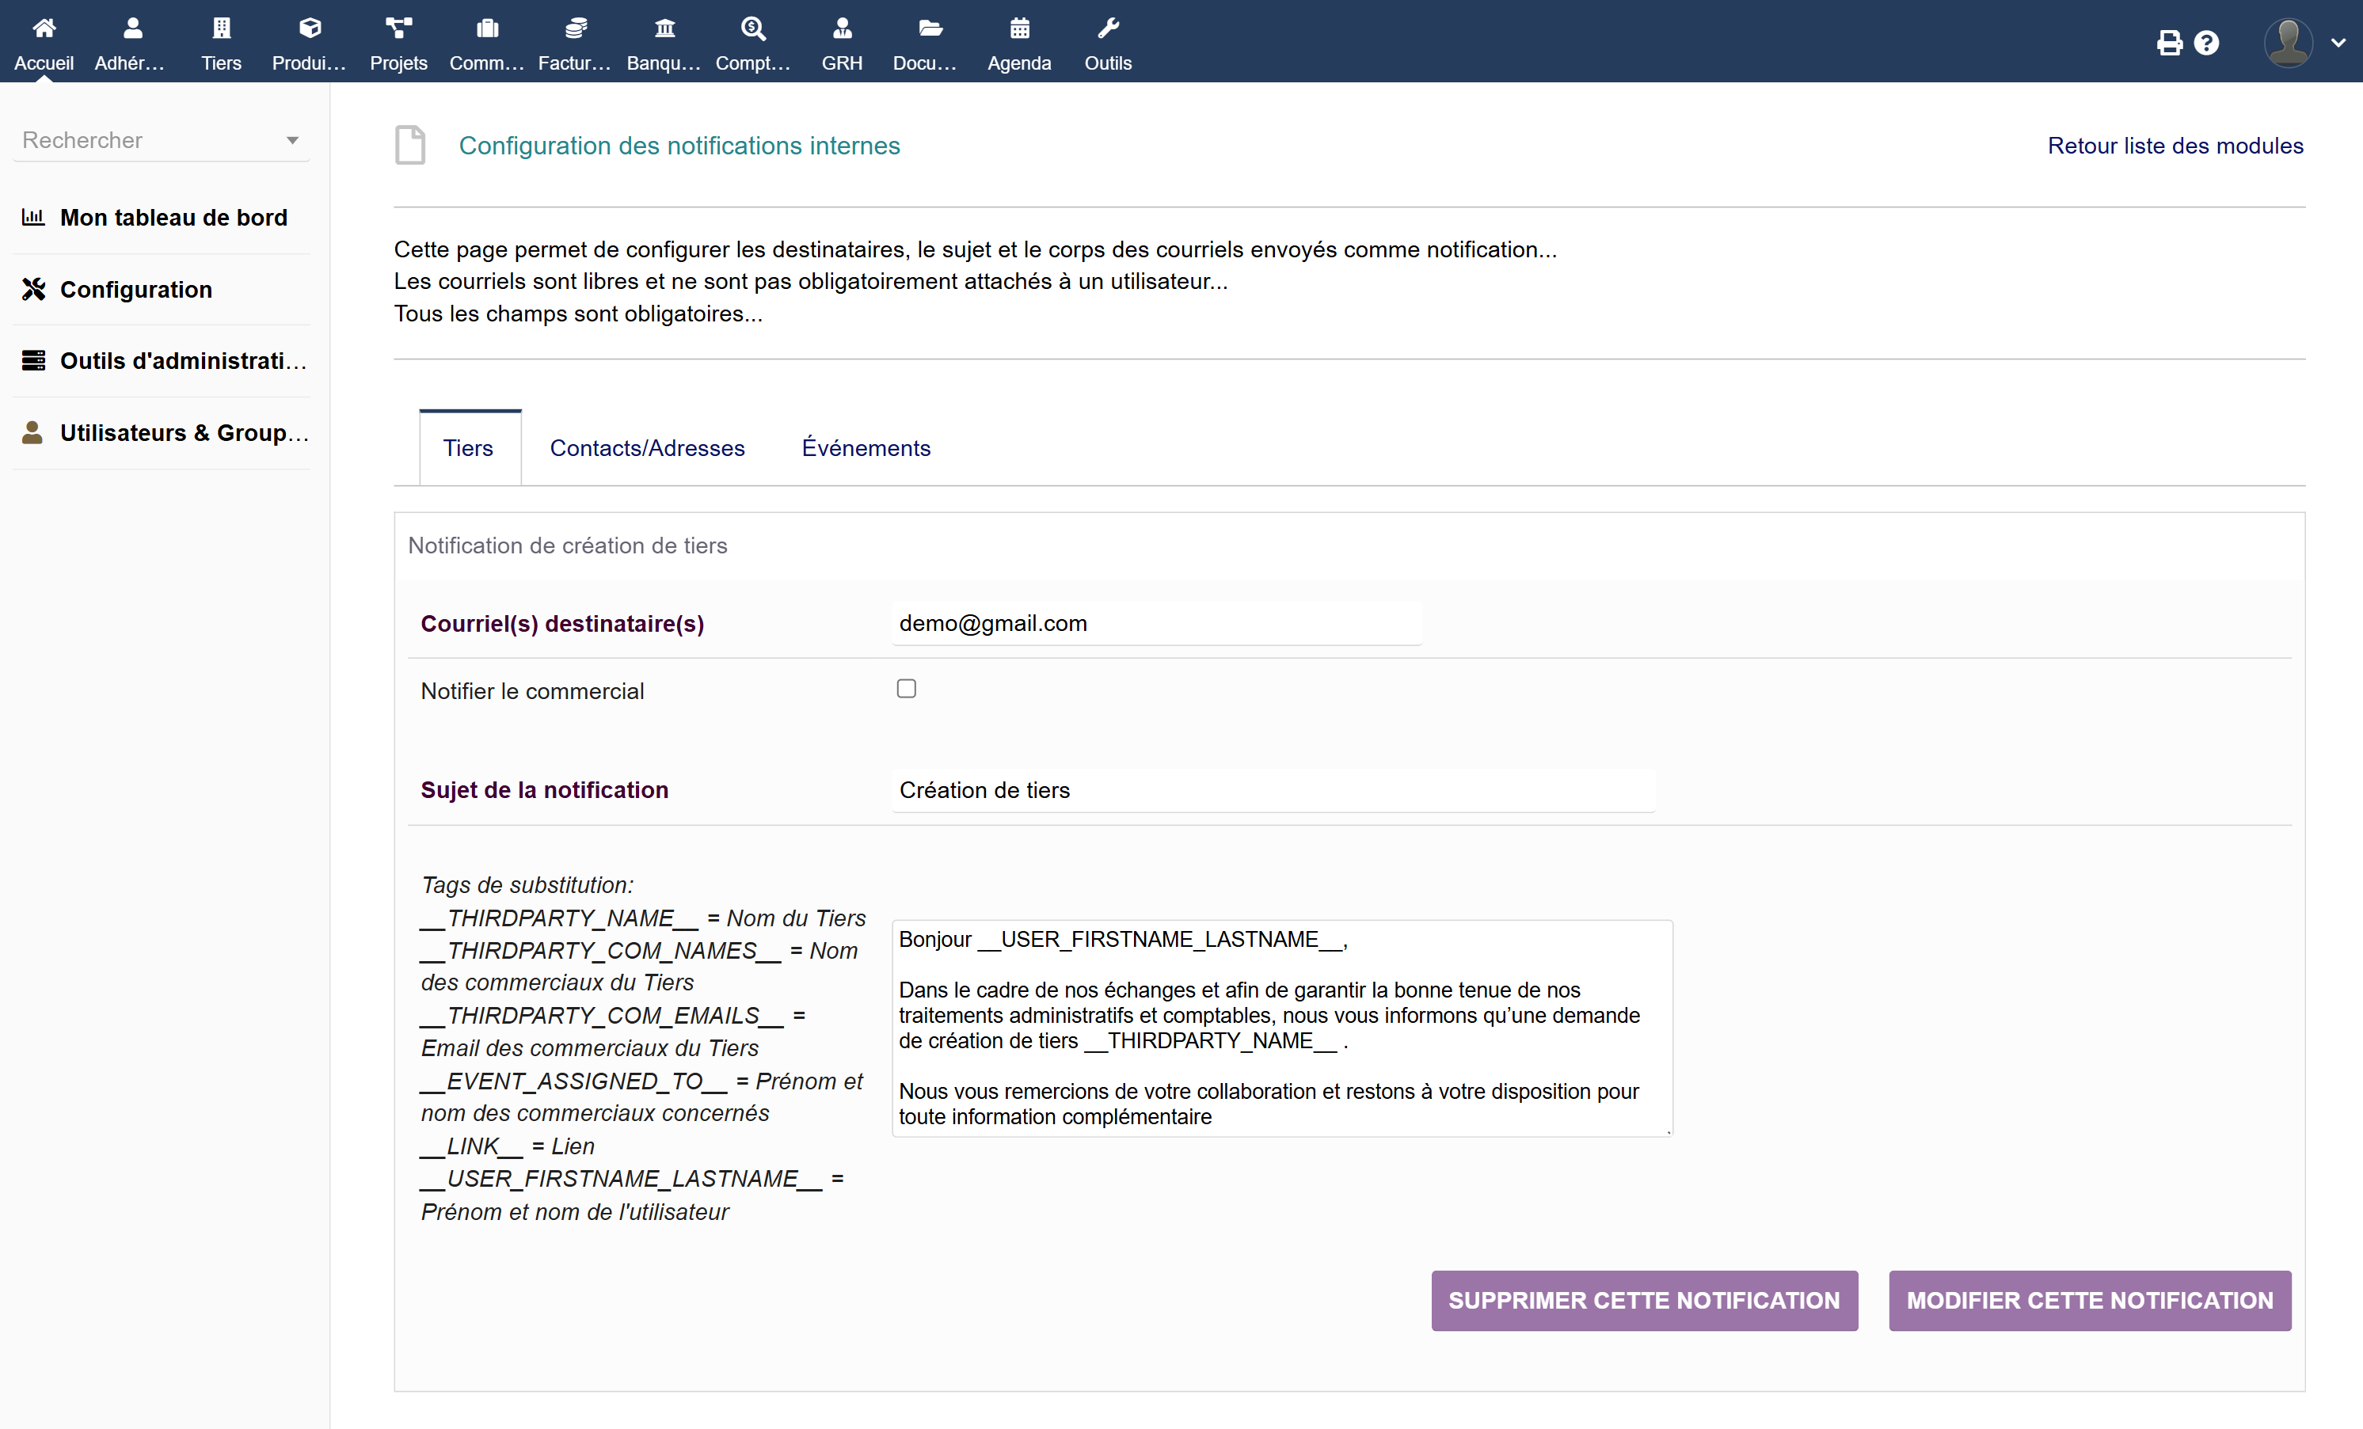Click Modifier cette notification button
2363x1429 pixels.
(x=2089, y=1301)
